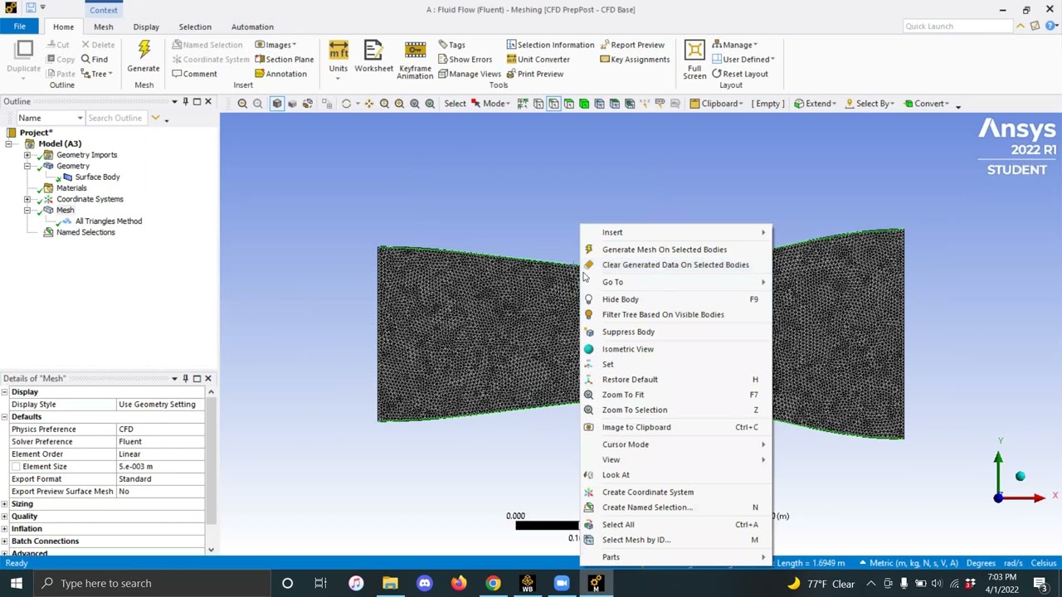
Task: Open the File menu tab
Action: (19, 27)
